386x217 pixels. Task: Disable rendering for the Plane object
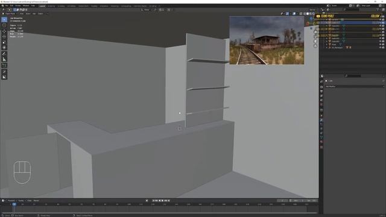[384, 45]
